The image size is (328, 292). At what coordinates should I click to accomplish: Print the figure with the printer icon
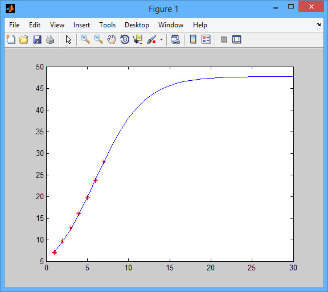click(50, 39)
